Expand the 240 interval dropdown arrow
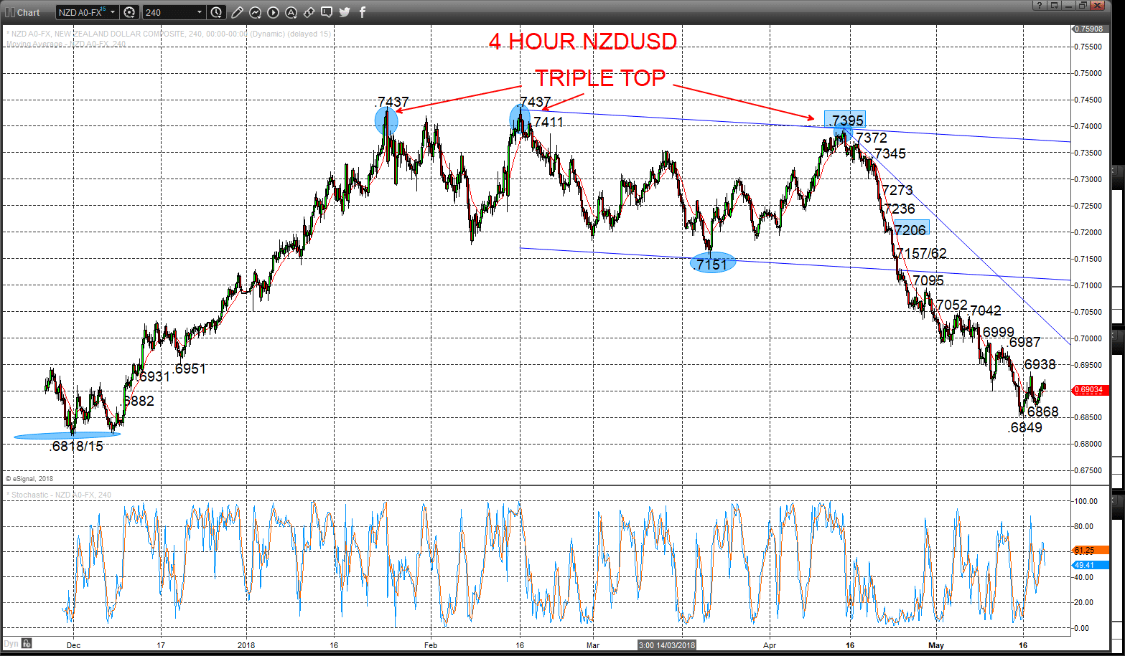 point(200,12)
